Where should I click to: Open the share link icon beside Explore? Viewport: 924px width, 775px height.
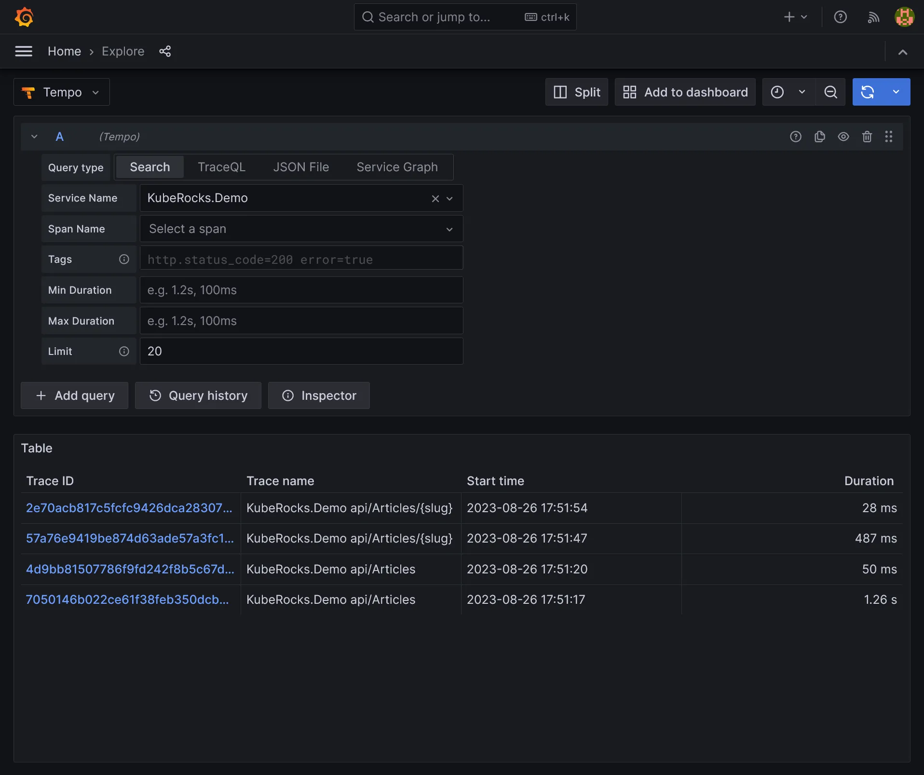[x=165, y=51]
